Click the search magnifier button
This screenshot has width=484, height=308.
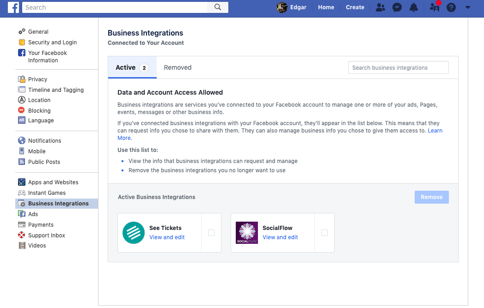point(218,7)
